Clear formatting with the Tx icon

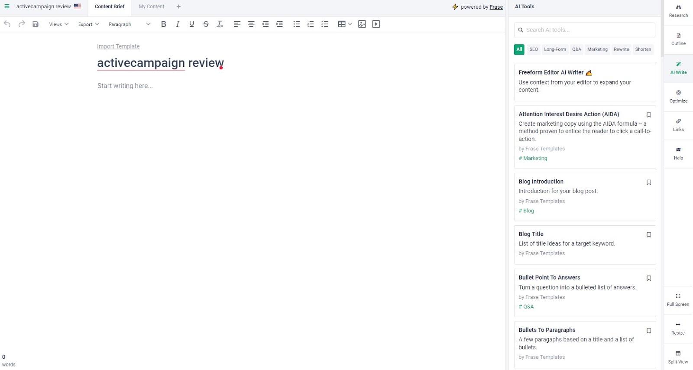click(x=220, y=24)
